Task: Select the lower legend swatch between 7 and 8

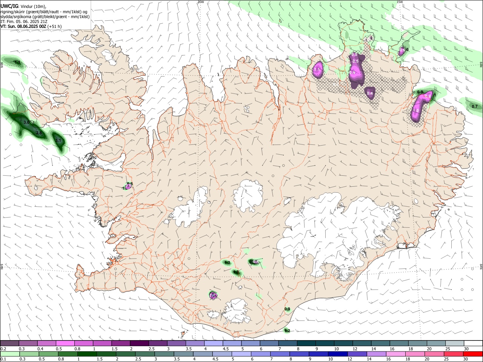Action: (x=280, y=354)
